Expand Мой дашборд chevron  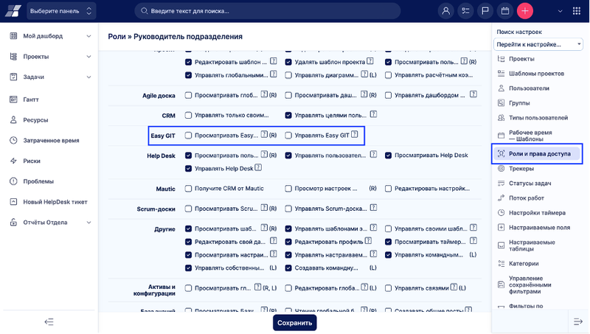click(x=88, y=36)
